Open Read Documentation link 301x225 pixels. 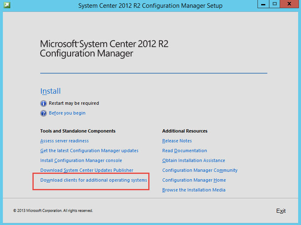[184, 151]
